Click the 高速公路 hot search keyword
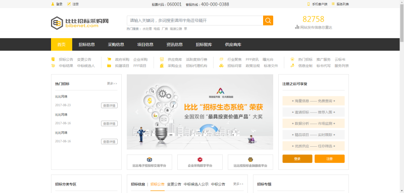 tap(176, 29)
